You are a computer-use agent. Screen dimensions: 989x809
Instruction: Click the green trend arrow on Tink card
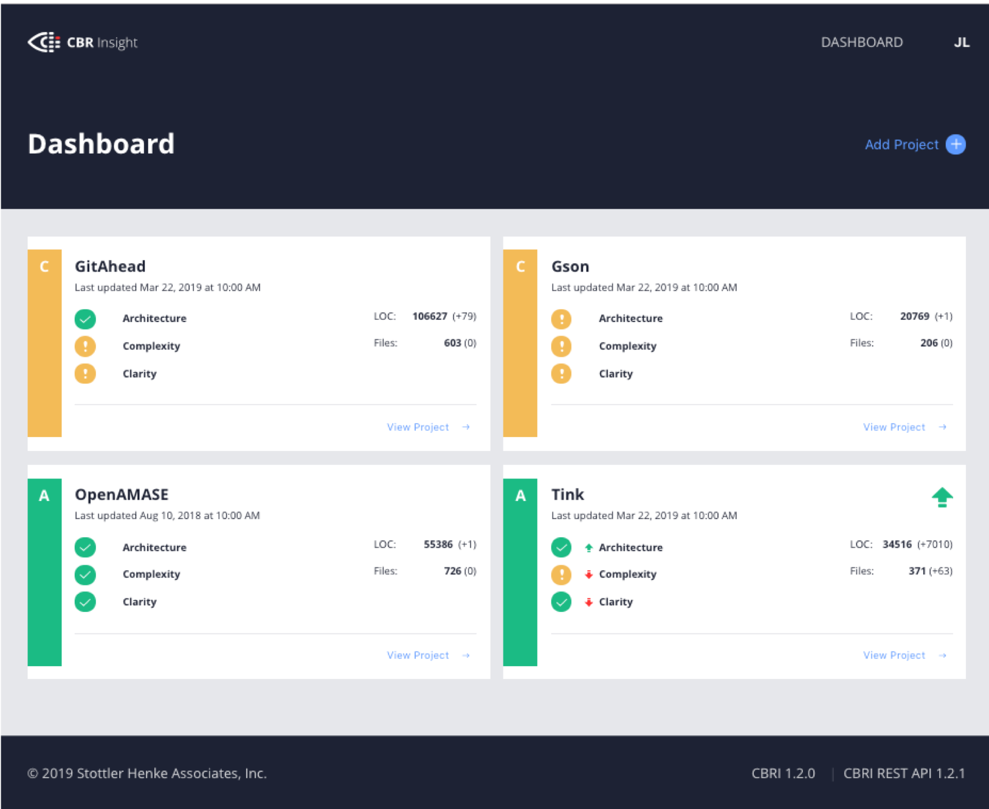pyautogui.click(x=942, y=497)
